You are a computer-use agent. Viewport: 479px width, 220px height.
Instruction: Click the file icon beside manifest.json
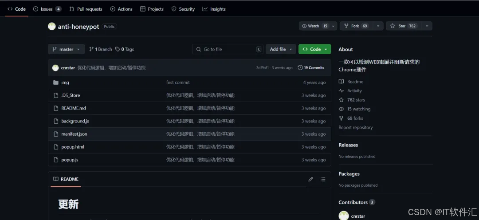pos(55,134)
